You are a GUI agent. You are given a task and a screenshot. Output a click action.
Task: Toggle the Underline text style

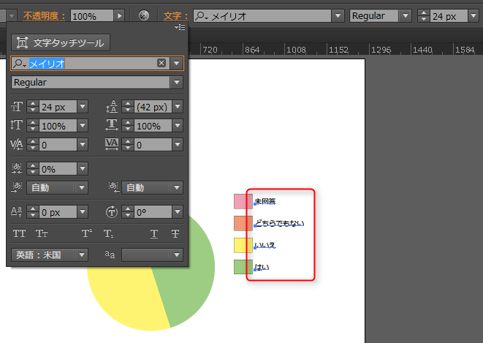point(154,234)
